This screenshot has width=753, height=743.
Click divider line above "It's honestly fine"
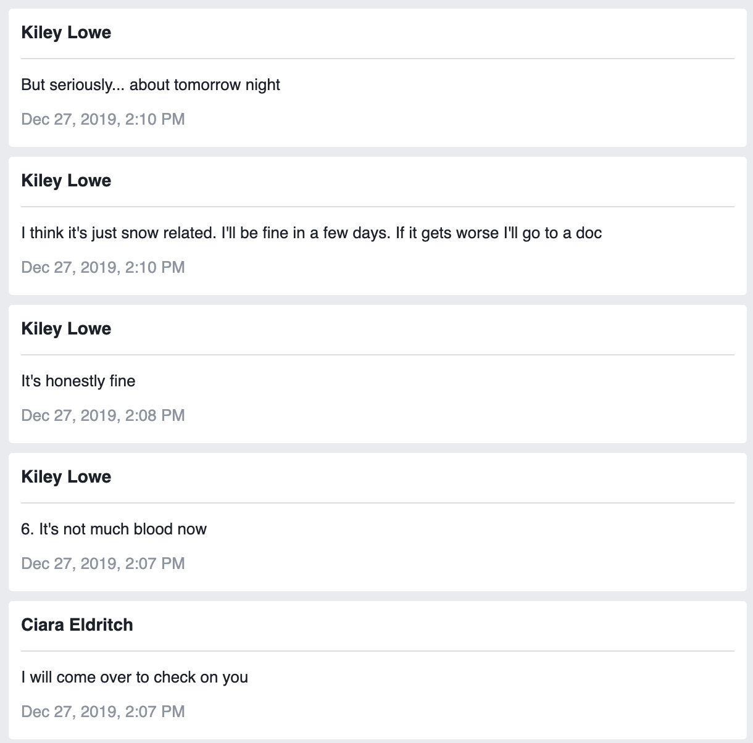[x=377, y=355]
